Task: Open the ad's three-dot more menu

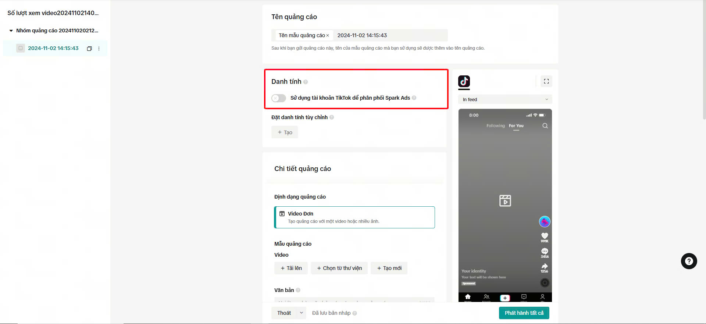Action: pos(99,49)
